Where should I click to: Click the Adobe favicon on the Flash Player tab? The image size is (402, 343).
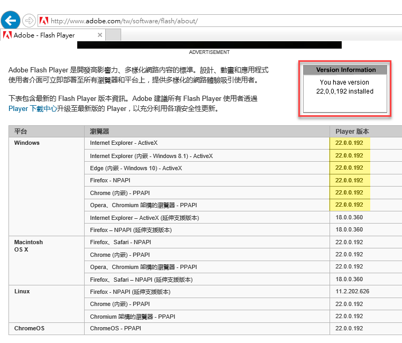coord(7,35)
